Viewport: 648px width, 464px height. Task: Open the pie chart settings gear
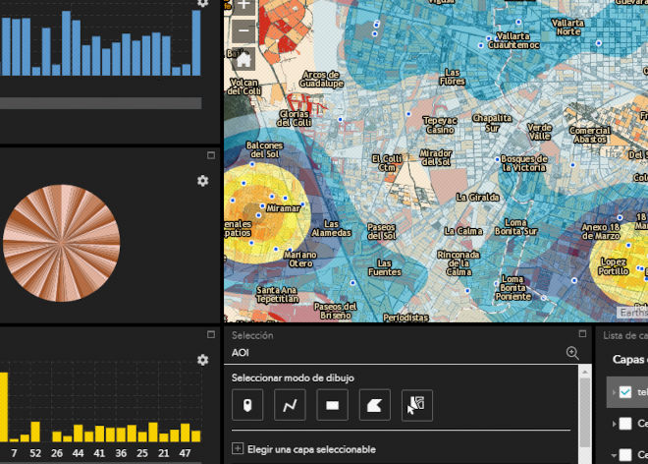[202, 181]
